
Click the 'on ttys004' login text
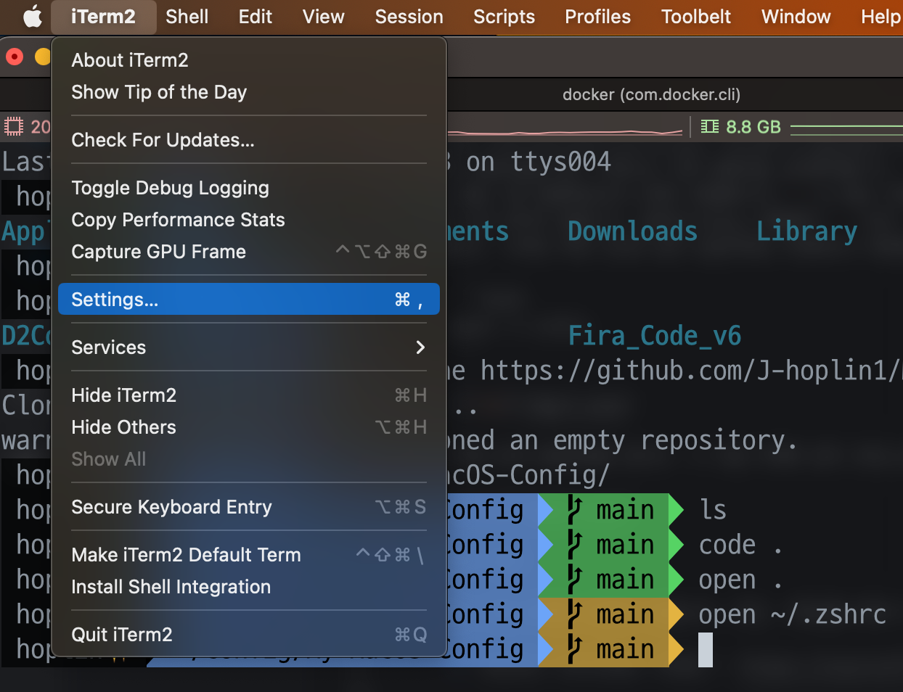539,162
